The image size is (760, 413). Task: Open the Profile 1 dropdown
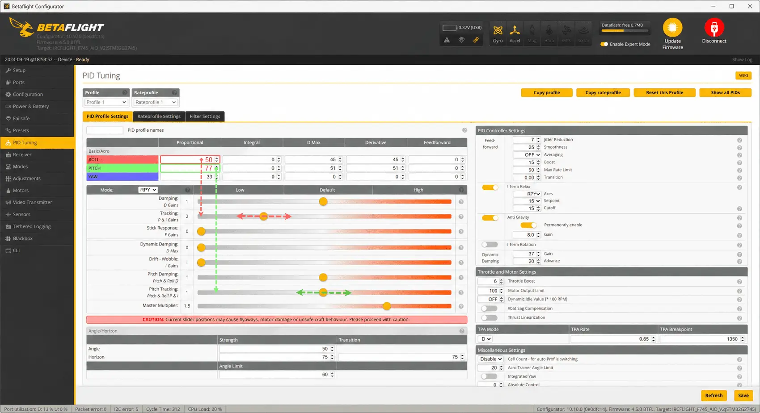coord(106,102)
